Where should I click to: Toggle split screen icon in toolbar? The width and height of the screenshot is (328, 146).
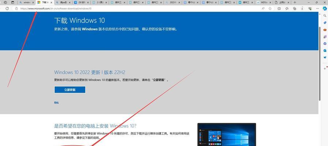279,8
